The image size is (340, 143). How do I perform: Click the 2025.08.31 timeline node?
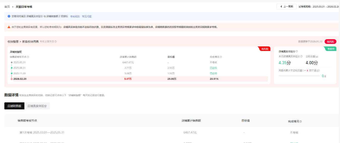[x=12, y=68]
